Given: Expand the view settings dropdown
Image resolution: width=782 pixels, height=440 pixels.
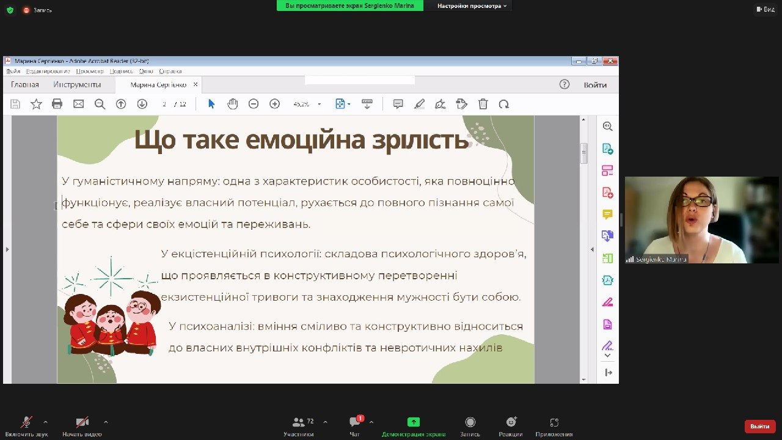Looking at the screenshot, I should click(x=472, y=6).
